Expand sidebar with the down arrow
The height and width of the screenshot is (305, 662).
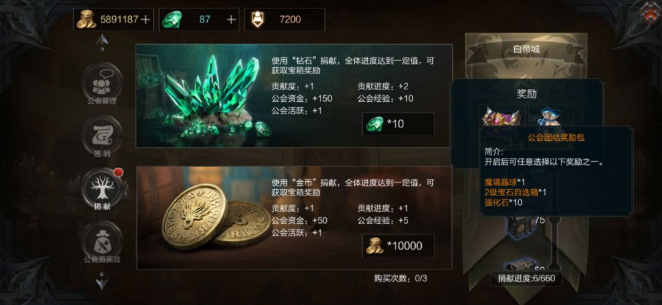[x=102, y=282]
